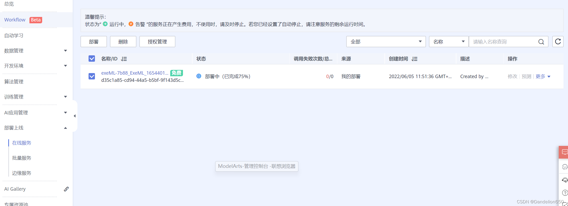This screenshot has width=568, height=206.
Task: Click the 2022/06/05 11:51:36 creation time
Action: tap(420, 77)
